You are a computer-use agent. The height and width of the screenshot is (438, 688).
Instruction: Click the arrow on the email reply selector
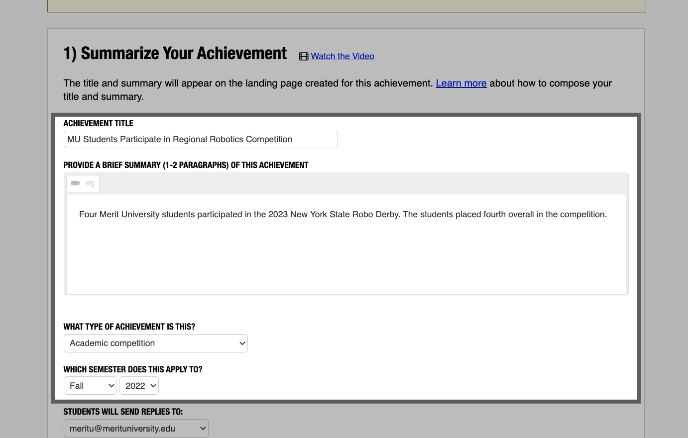click(203, 428)
